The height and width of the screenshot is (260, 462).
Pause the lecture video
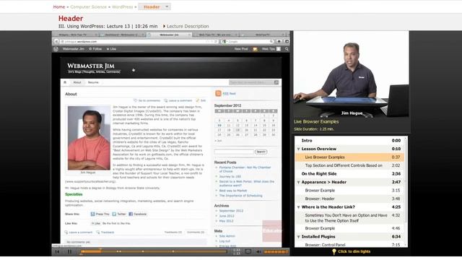69,252
